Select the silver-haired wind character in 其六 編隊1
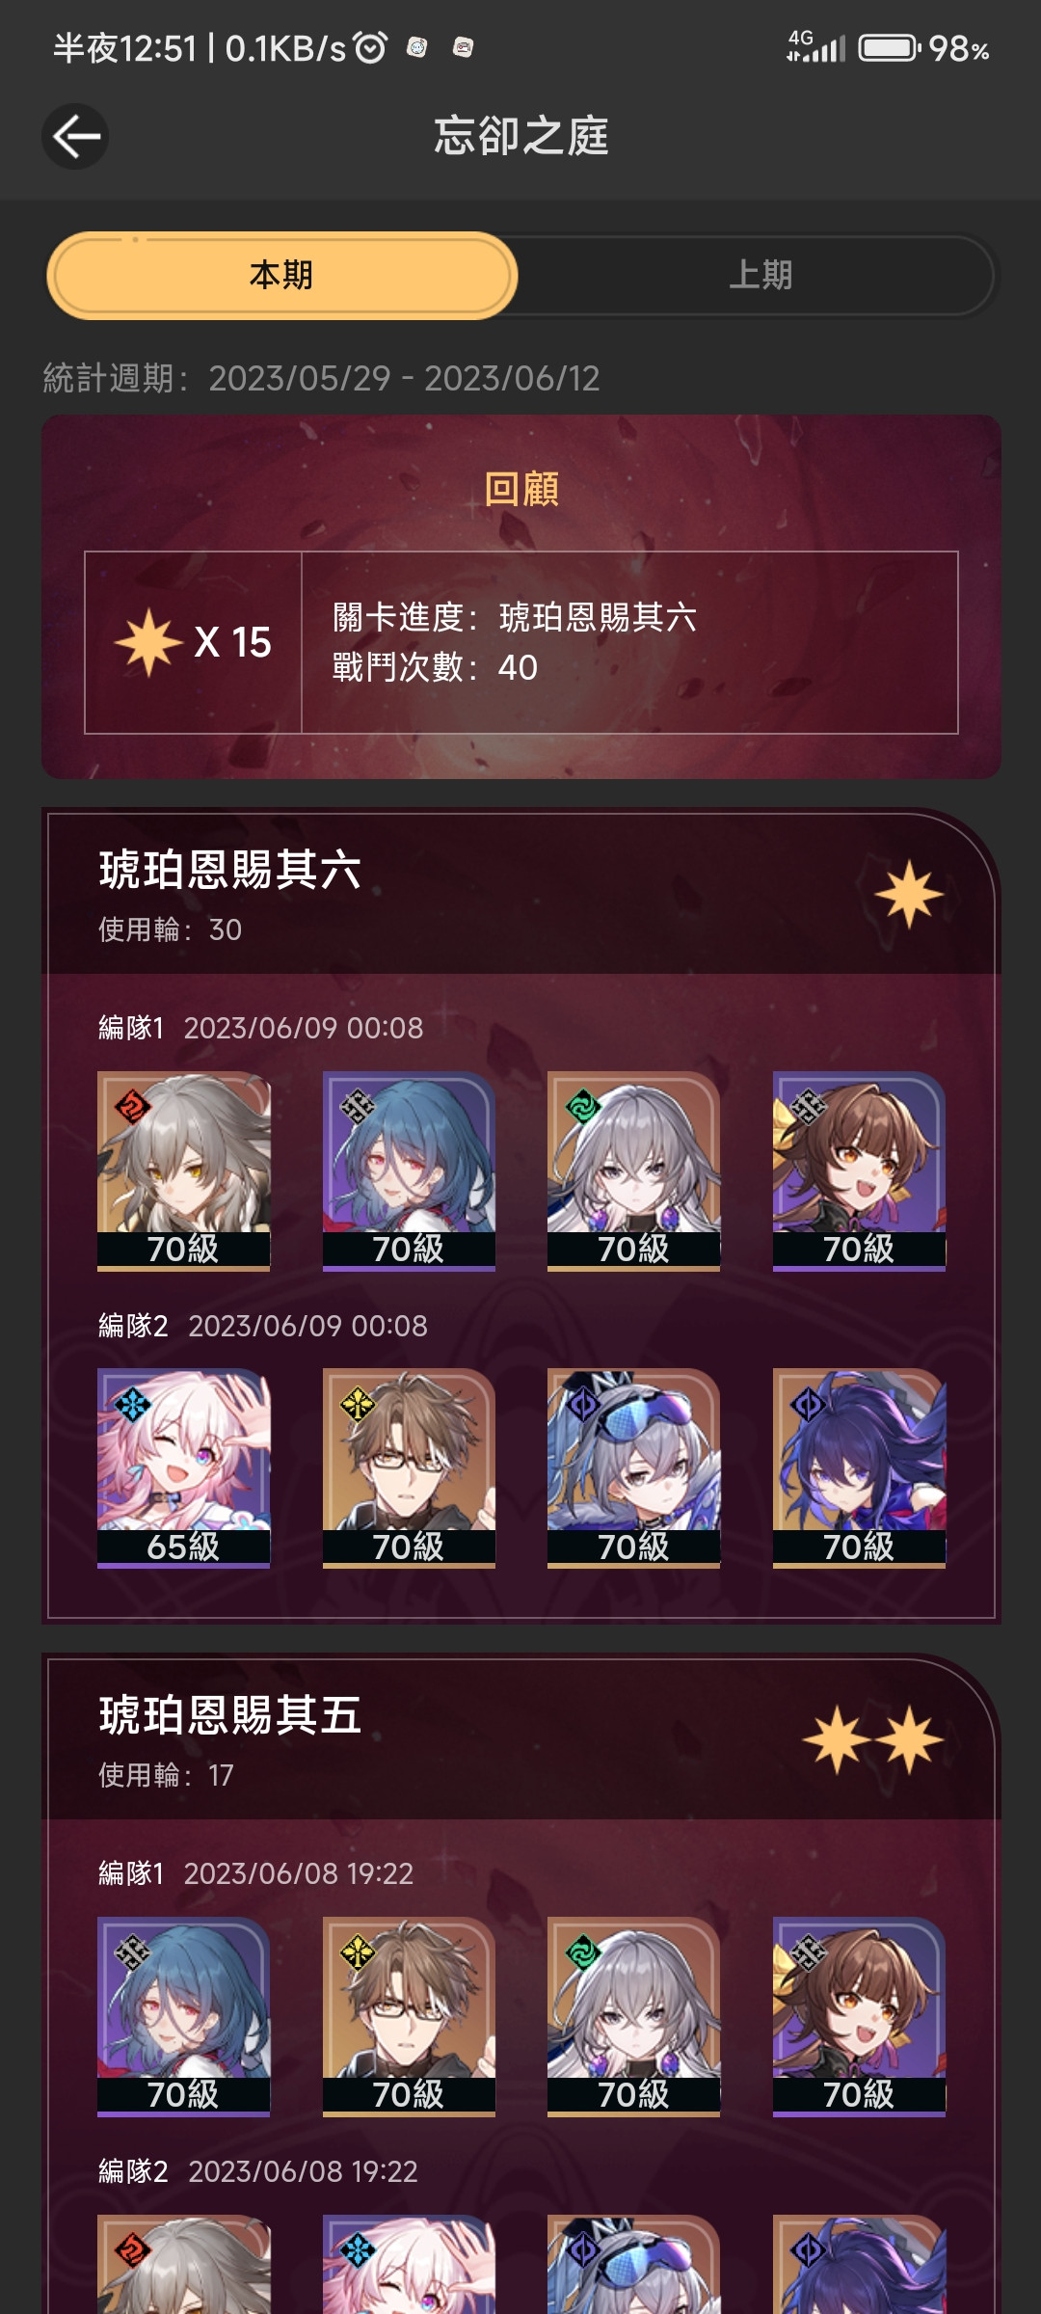1041x2314 pixels. tap(633, 1170)
